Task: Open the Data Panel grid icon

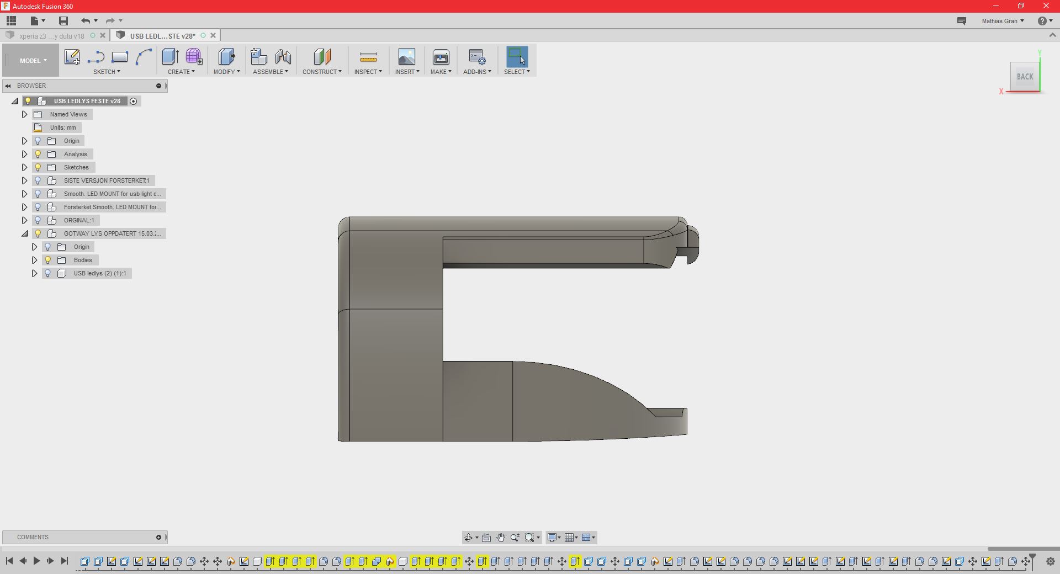Action: pos(11,20)
